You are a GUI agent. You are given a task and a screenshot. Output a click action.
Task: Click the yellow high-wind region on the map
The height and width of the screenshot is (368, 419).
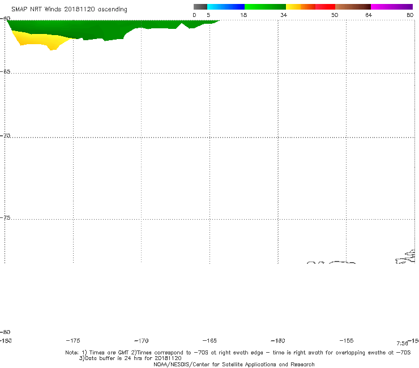(x=40, y=41)
